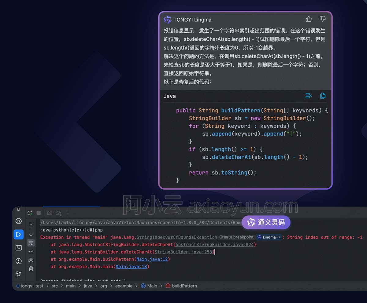The image size is (367, 303).
Task: Click the thumbs up feedback icon
Action: 309,19
